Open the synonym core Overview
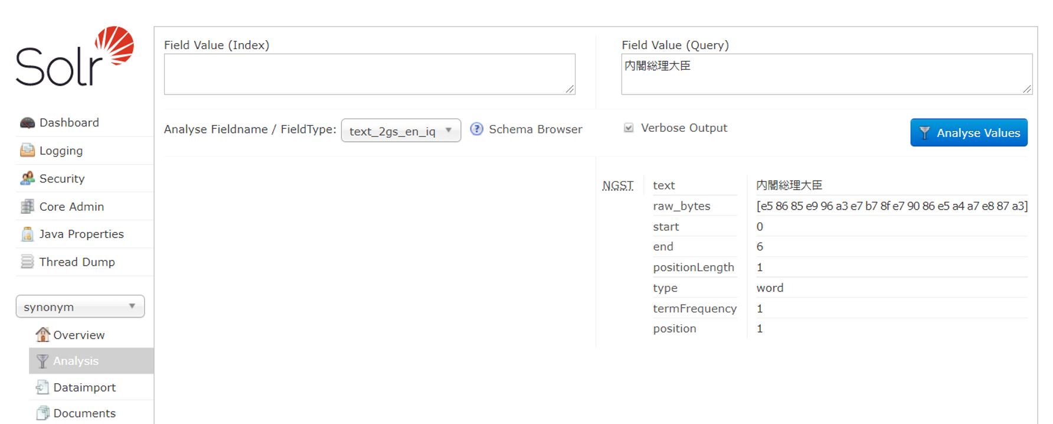Image resolution: width=1053 pixels, height=424 pixels. click(x=79, y=335)
